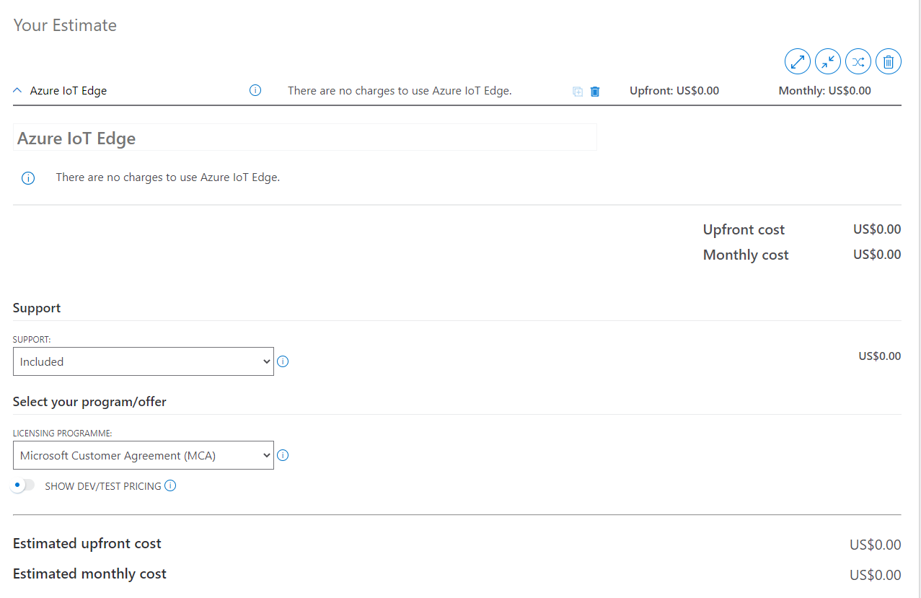Click the Monthly cost label
This screenshot has height=598, width=921.
(x=746, y=255)
